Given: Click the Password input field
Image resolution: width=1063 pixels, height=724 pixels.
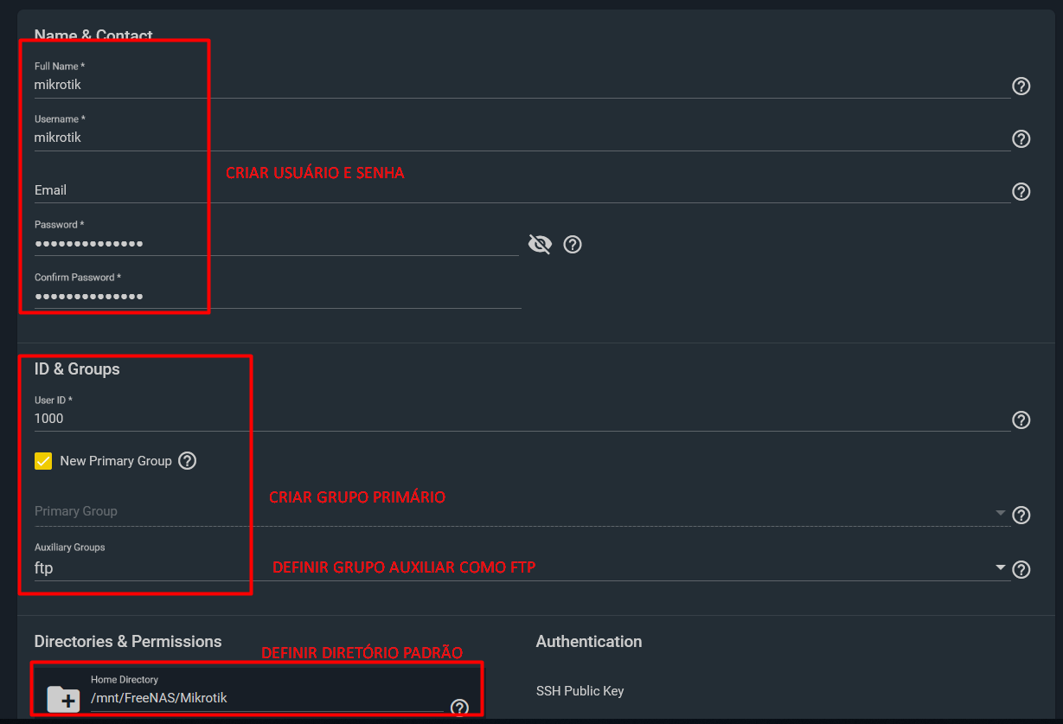Looking at the screenshot, I should point(277,244).
